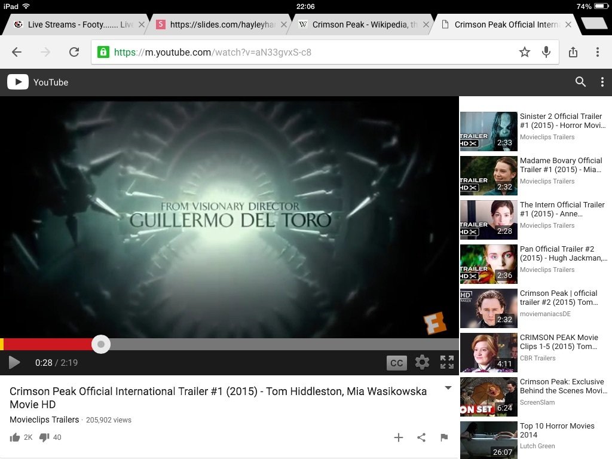Open a new tab with the blank tab button
The width and height of the screenshot is (612, 459).
pyautogui.click(x=595, y=23)
